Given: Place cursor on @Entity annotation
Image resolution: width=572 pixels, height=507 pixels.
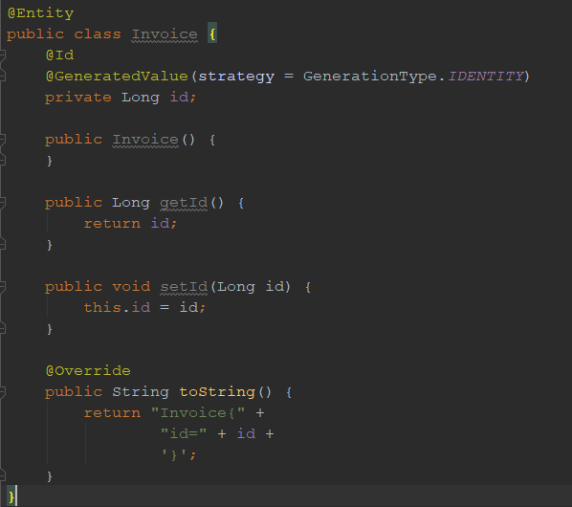Looking at the screenshot, I should point(40,13).
